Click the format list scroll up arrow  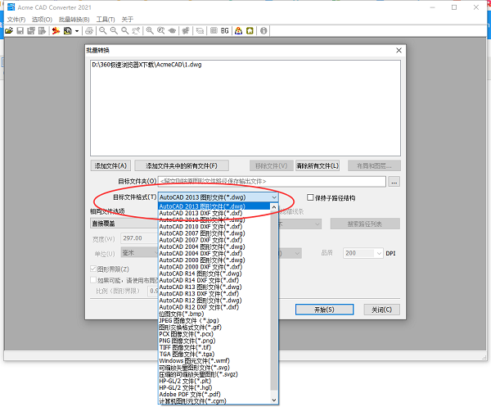(274, 207)
